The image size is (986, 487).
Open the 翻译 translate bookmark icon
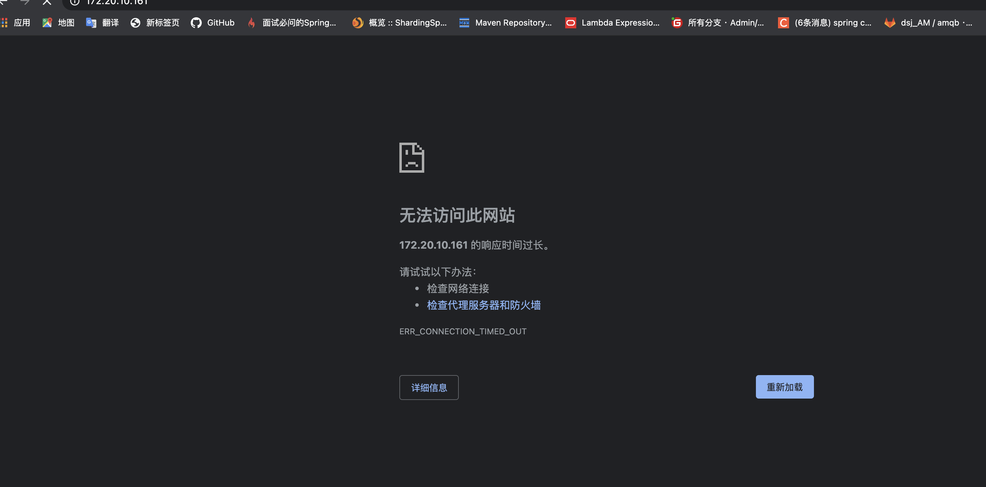coord(91,23)
